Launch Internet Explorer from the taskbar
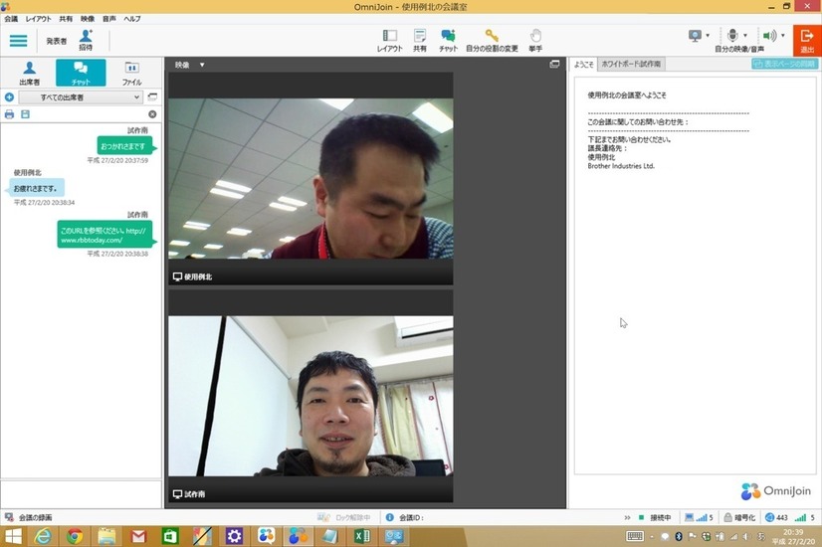 point(43,536)
